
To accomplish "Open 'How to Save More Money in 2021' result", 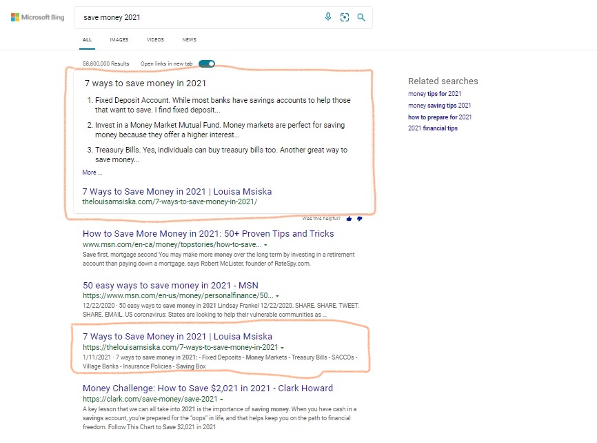I will pos(208,234).
